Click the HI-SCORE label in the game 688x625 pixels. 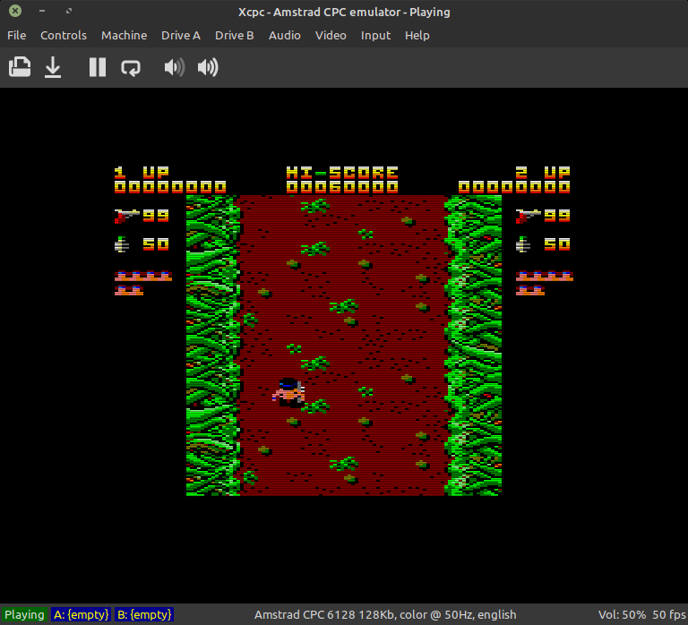pos(342,173)
